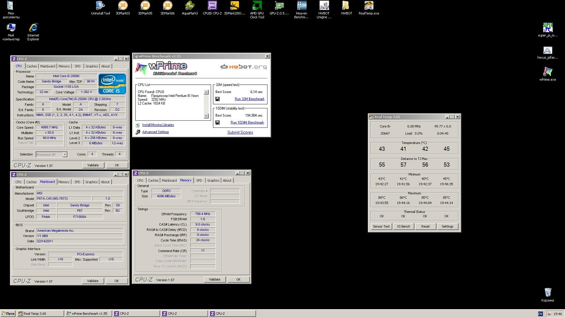Click Validate in the Memory CPU-Z window
The image size is (565, 318).
pos(214,279)
